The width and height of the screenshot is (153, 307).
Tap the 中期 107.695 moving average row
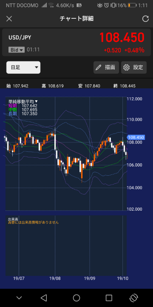(23, 110)
